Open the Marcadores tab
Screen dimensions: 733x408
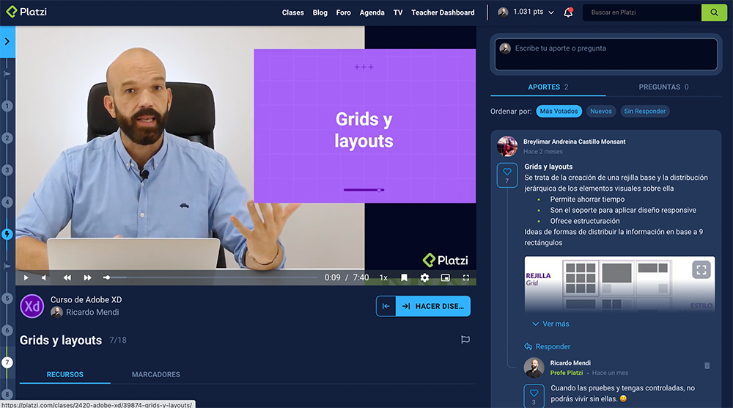[155, 374]
